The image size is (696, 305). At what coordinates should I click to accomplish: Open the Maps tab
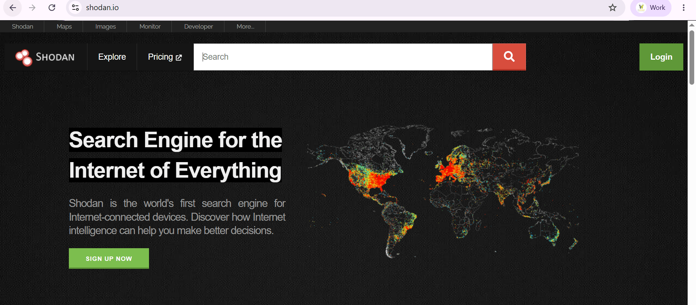(64, 26)
